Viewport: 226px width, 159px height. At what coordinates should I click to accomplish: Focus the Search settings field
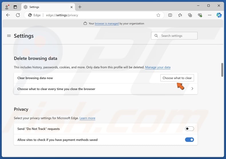pos(174,36)
